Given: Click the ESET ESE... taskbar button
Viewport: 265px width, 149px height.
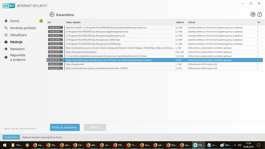Looking at the screenshot, I should pyautogui.click(x=198, y=145).
